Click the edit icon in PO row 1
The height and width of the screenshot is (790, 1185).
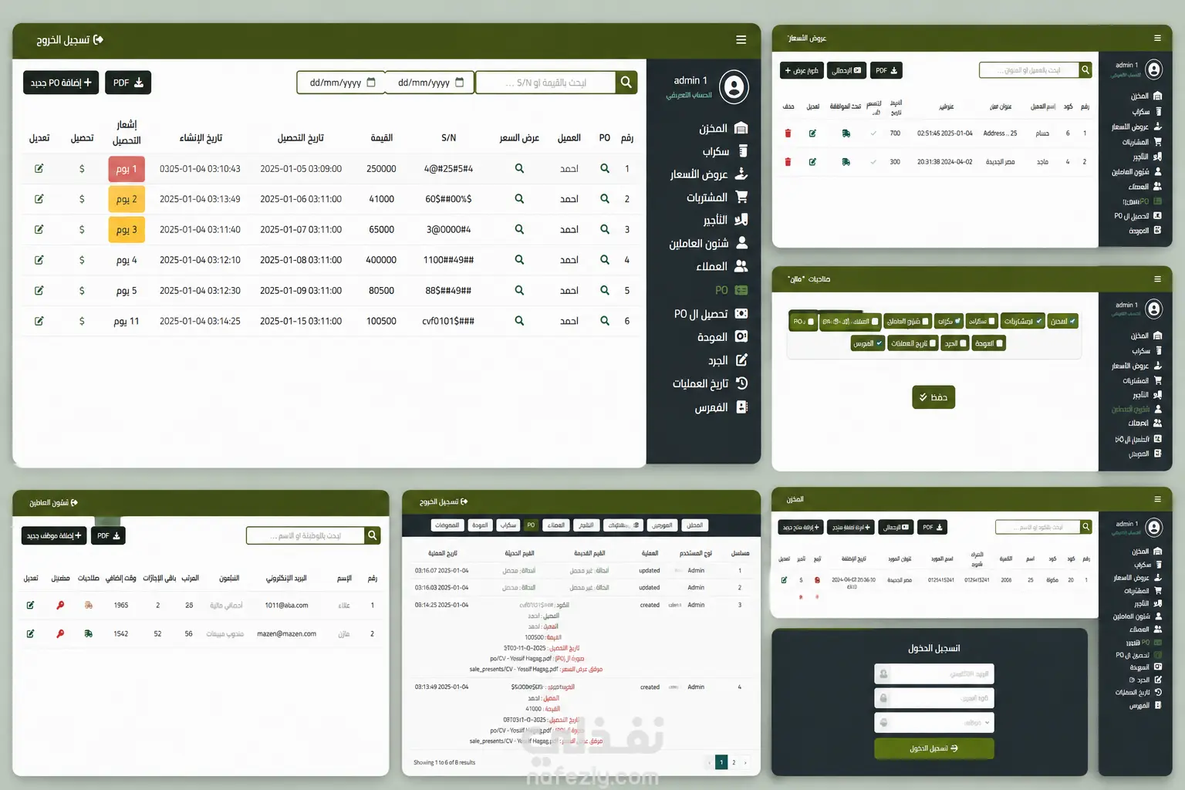click(39, 168)
